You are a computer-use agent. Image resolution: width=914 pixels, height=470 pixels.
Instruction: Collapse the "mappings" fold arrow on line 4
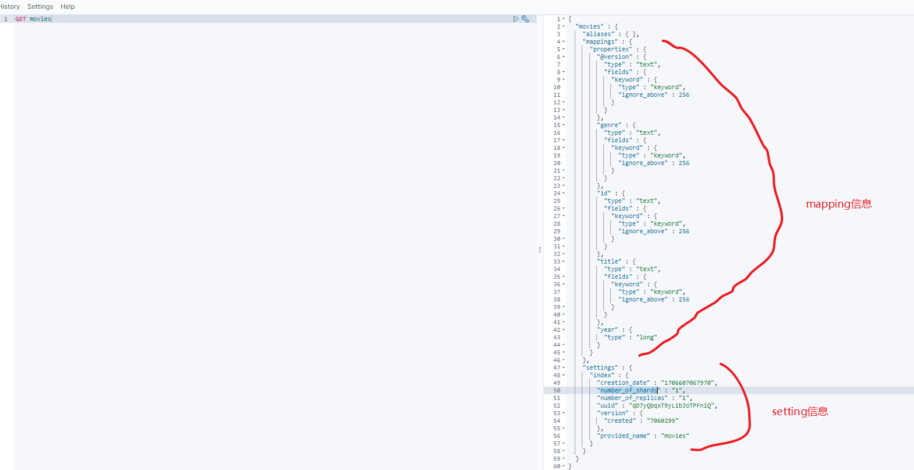[x=564, y=41]
